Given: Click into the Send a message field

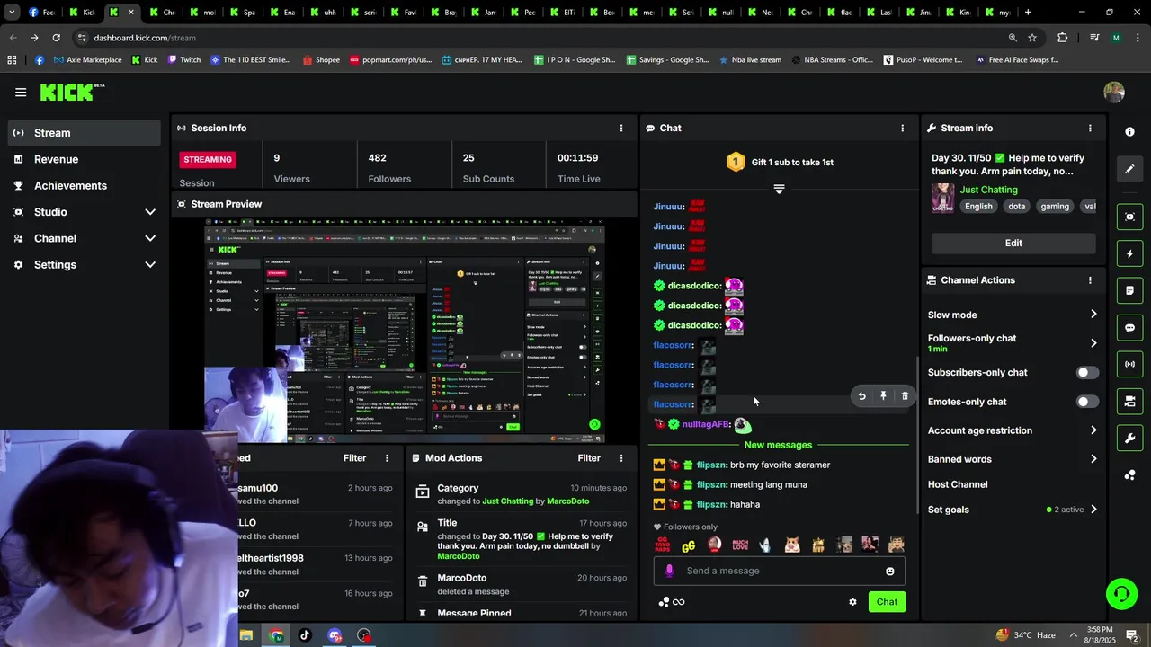Looking at the screenshot, I should click(779, 571).
